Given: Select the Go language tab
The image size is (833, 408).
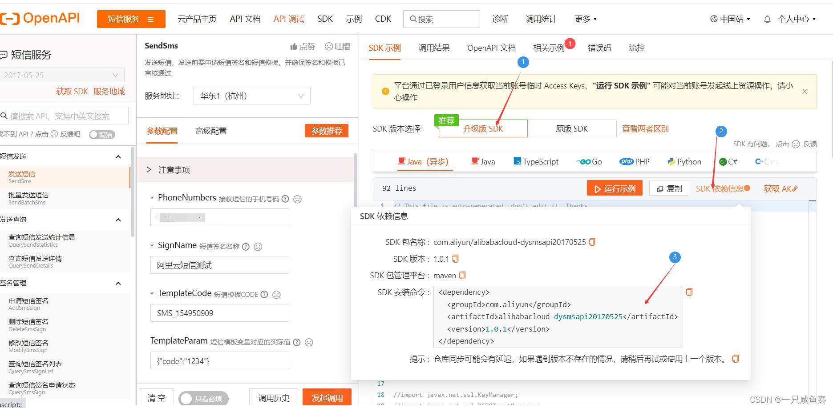Looking at the screenshot, I should [x=589, y=162].
